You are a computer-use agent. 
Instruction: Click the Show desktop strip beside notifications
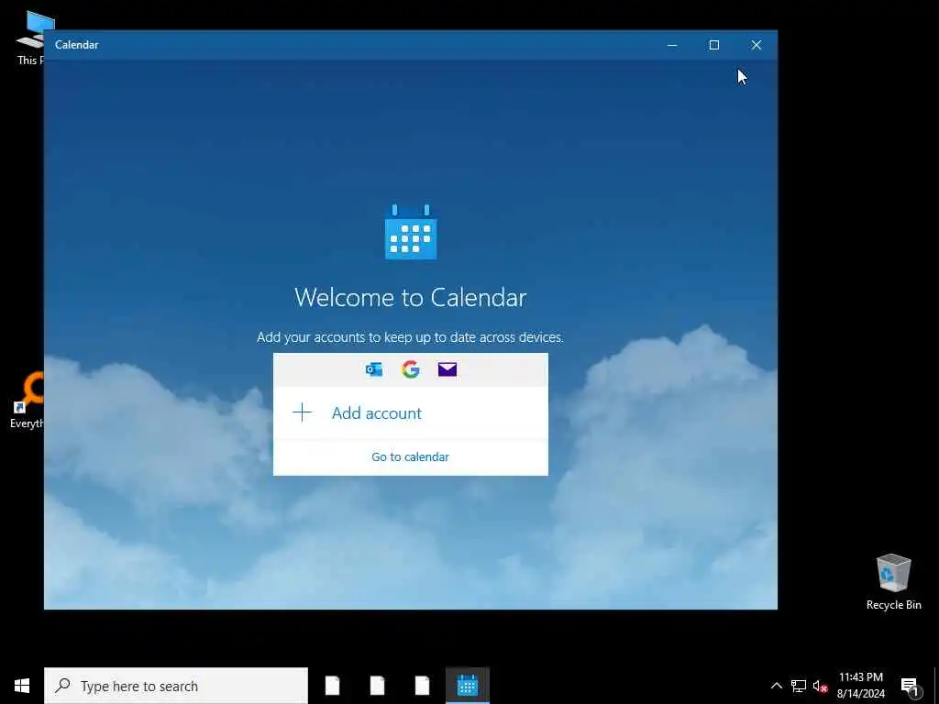(x=936, y=686)
